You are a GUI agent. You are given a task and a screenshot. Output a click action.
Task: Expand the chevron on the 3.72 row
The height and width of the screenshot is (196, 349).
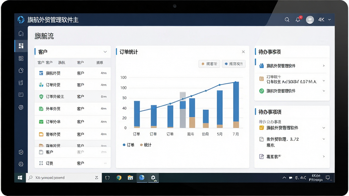(324, 139)
